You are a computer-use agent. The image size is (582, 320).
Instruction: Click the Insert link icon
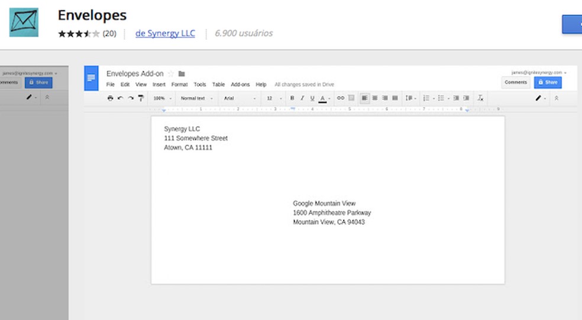(340, 98)
